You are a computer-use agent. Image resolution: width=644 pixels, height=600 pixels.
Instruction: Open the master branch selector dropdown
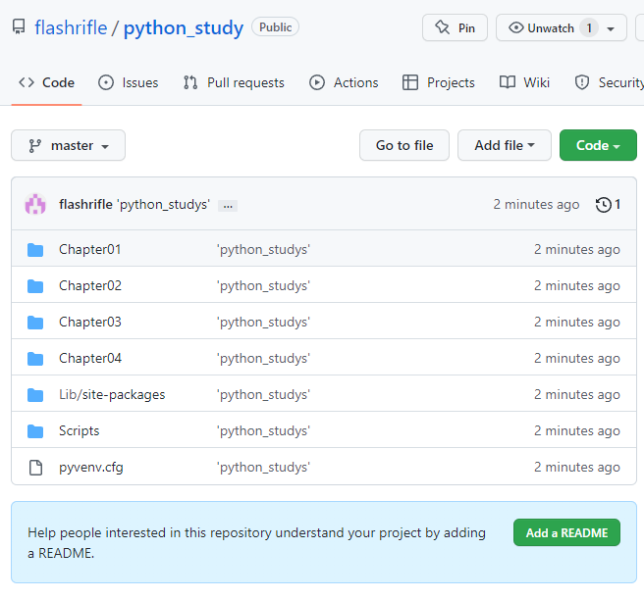coord(68,146)
